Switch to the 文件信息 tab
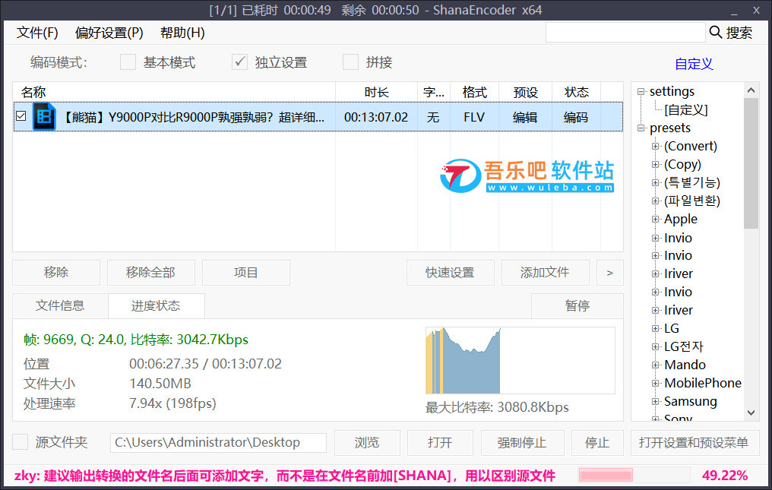Image resolution: width=772 pixels, height=490 pixels. pos(60,306)
